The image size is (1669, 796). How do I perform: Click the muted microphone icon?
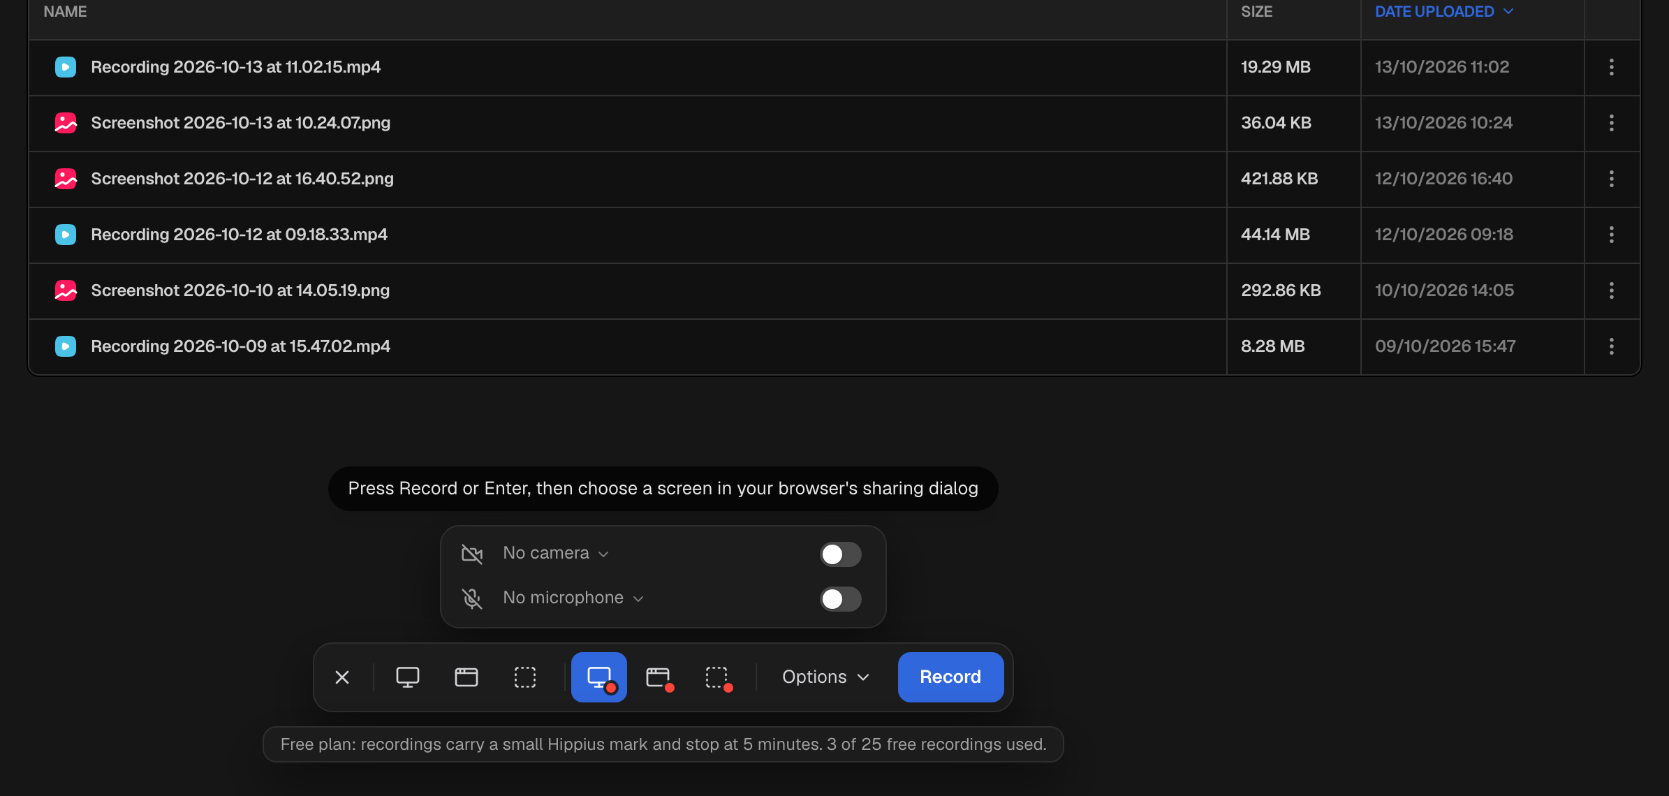point(472,598)
